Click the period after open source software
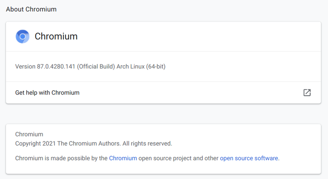The image size is (328, 179). [279, 160]
